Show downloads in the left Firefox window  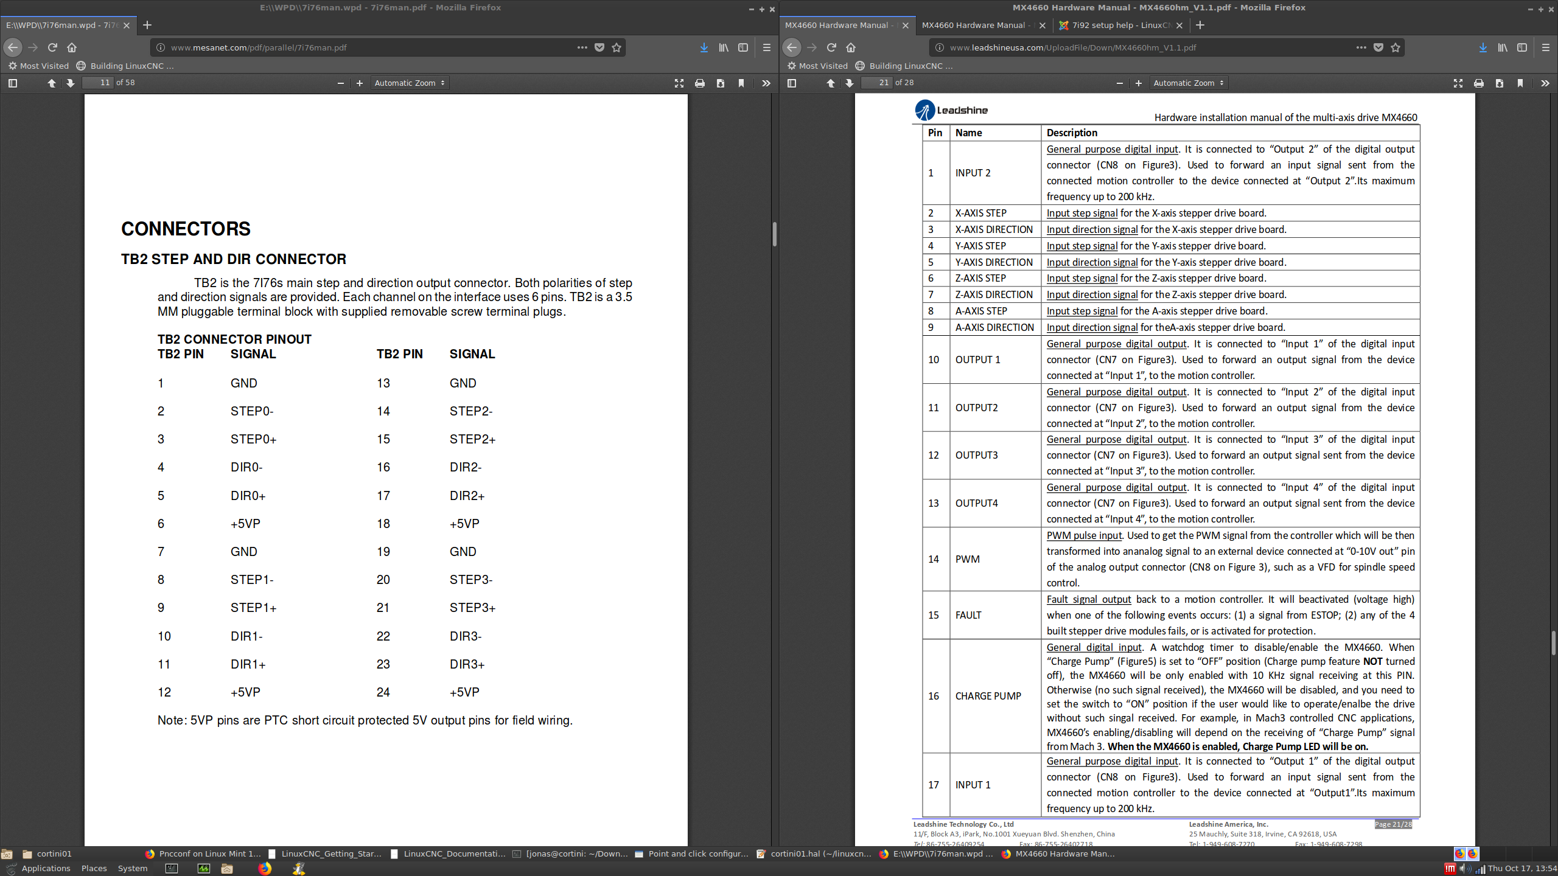704,47
